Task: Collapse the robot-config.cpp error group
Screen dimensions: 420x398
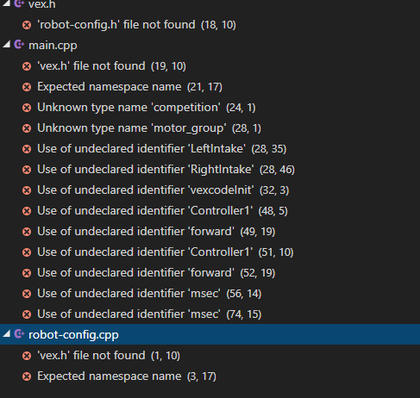Action: coord(7,334)
